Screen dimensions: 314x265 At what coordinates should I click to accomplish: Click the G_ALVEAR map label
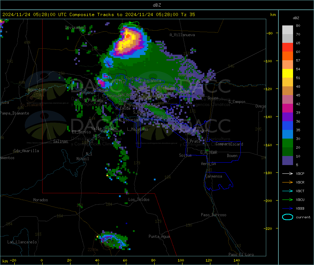tap(209, 153)
